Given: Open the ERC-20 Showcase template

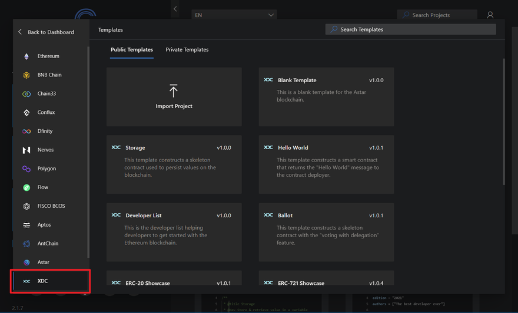Looking at the screenshot, I should click(174, 278).
